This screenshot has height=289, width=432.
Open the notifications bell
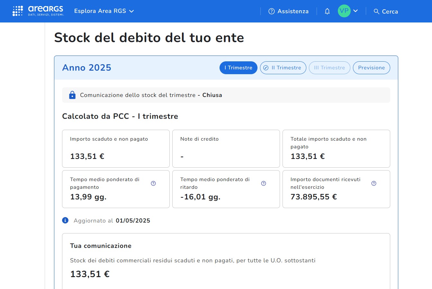(327, 11)
